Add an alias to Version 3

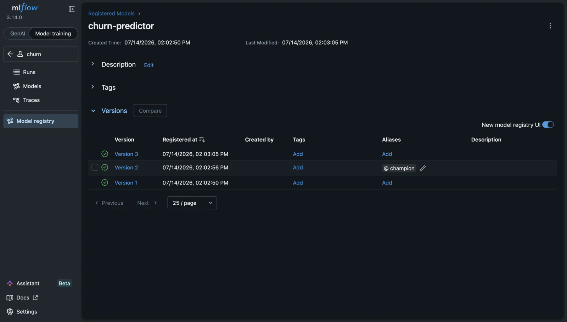point(387,154)
